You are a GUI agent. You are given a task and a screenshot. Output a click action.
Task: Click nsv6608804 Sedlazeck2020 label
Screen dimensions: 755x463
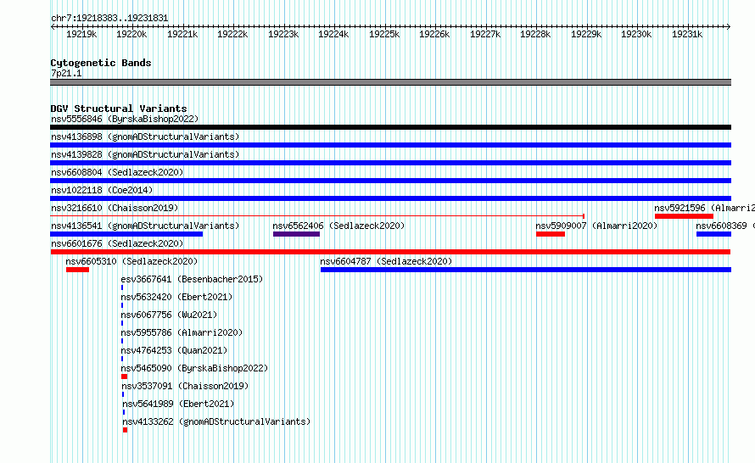click(x=117, y=172)
